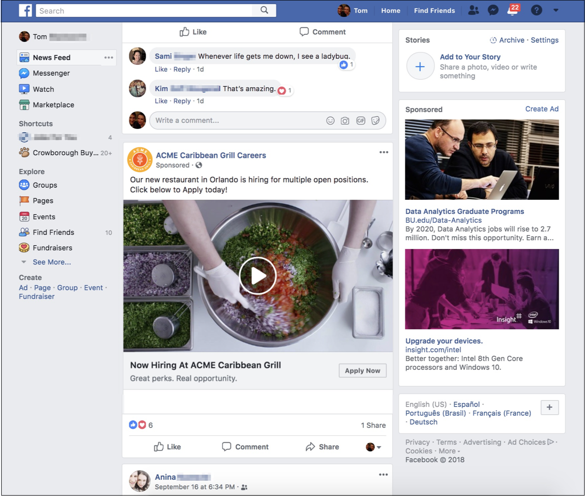Screen dimensions: 585x496
Task: Click Home in top navigation
Action: tap(391, 11)
